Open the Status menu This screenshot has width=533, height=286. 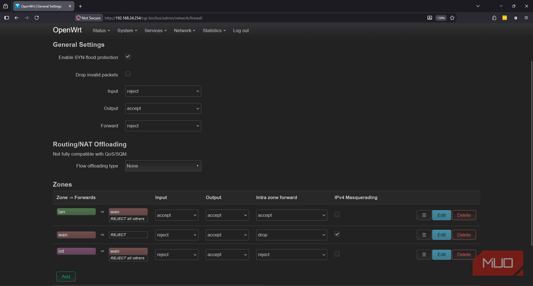pyautogui.click(x=101, y=30)
